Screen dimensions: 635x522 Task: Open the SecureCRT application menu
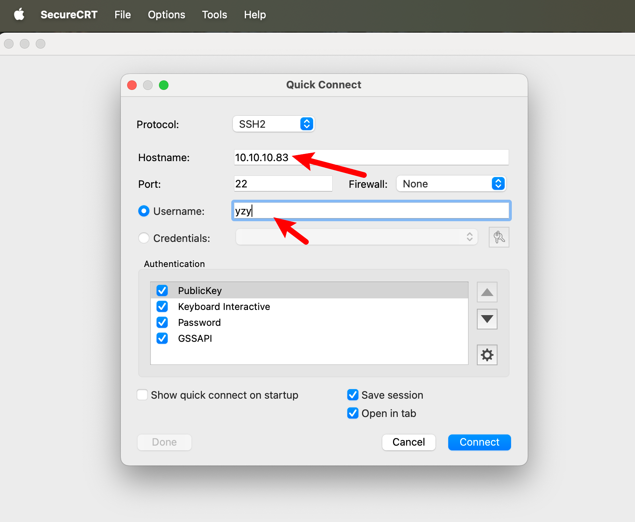tap(69, 15)
